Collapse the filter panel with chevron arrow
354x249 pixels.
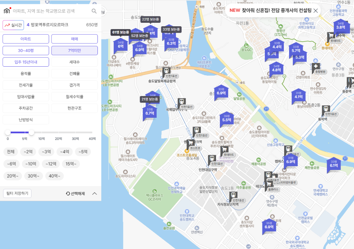[x=95, y=193]
